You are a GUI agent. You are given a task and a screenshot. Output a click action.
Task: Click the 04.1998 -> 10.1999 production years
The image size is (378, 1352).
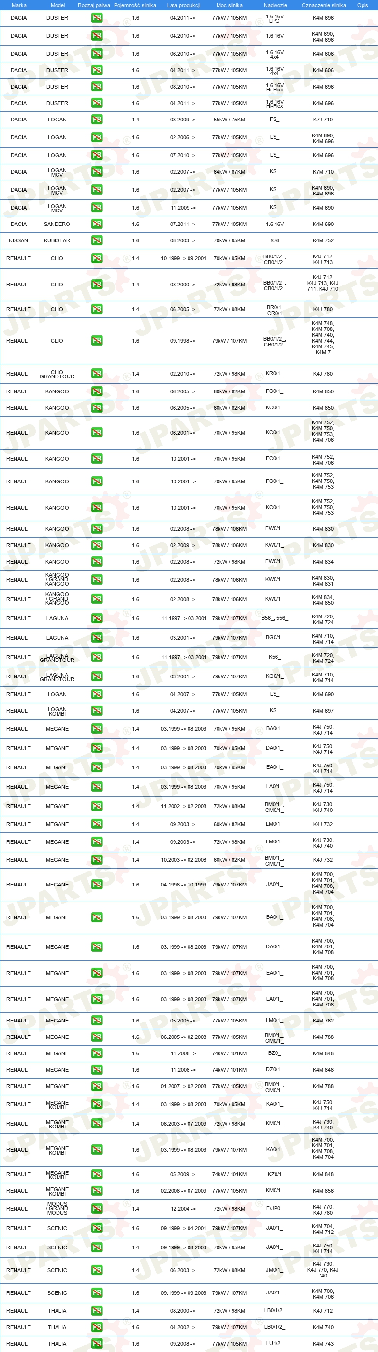coord(184,885)
